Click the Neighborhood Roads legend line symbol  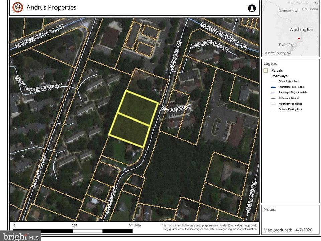point(267,104)
